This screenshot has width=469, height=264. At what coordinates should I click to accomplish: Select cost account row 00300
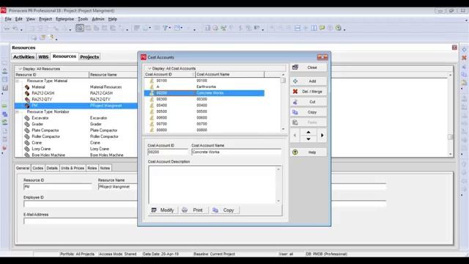204,99
